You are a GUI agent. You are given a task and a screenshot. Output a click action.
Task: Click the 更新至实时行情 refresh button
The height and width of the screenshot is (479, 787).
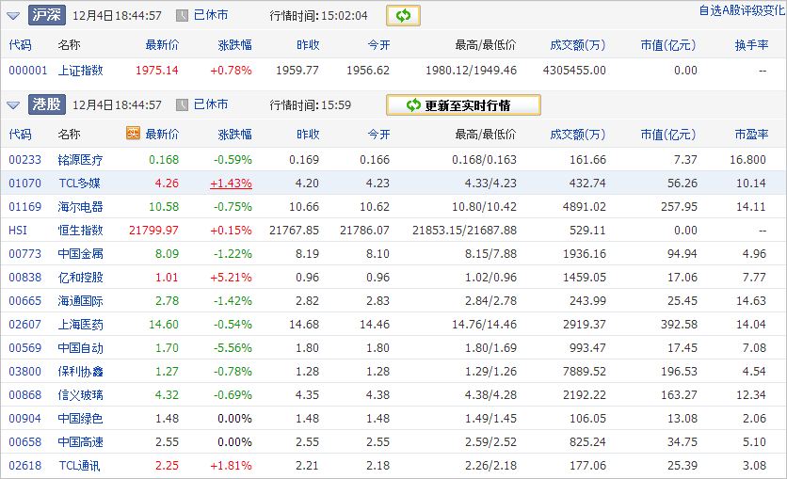tap(463, 105)
